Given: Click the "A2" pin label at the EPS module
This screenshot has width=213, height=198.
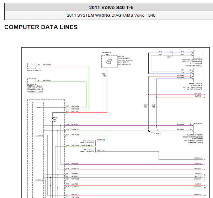Looking at the screenshot, I should pos(191,124).
